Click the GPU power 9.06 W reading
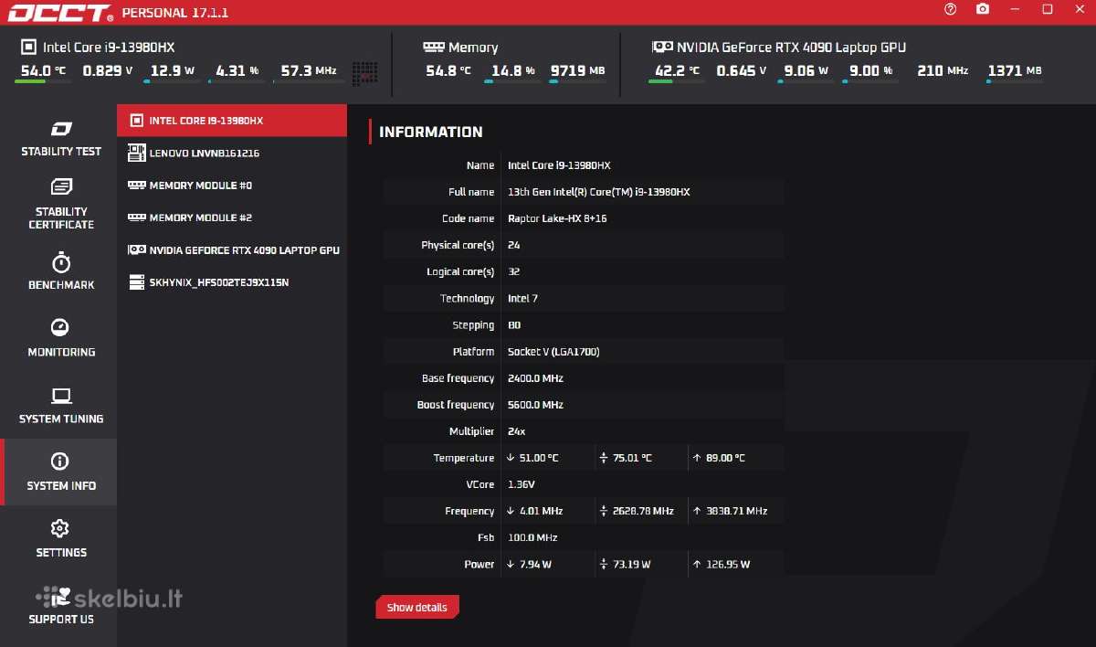This screenshot has height=647, width=1096. click(806, 70)
